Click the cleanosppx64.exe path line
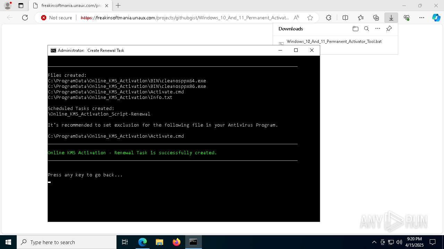444x249 pixels. pyautogui.click(x=127, y=81)
